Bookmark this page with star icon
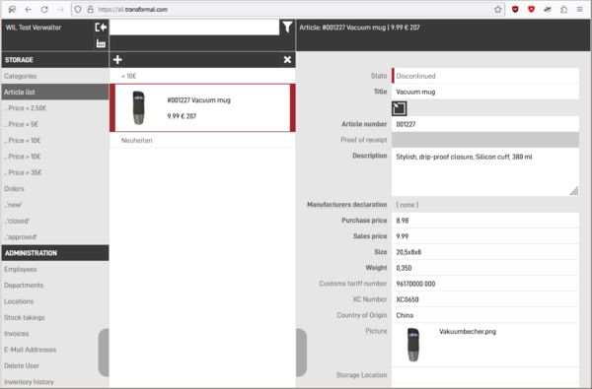The image size is (592, 389). coord(498,10)
